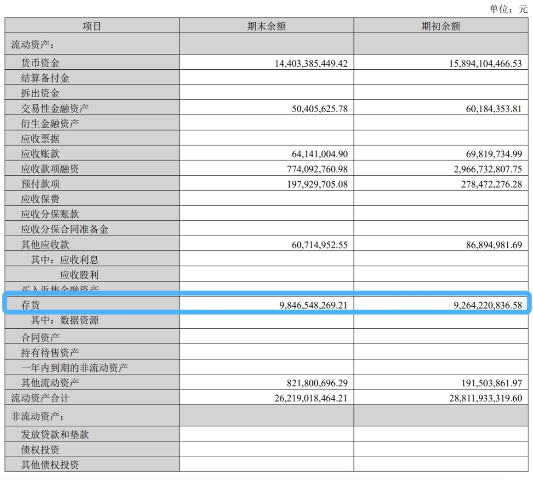Image resolution: width=533 pixels, height=480 pixels.
Task: Click 流动资产合计 opening total 28,811,933,319.60
Action: coord(485,398)
